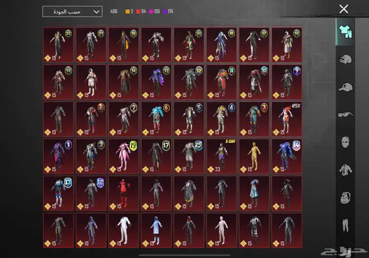Viewport: 369px width, 258px height.
Task: Select the X-Suit outfit with level 23
Action: 221,157
